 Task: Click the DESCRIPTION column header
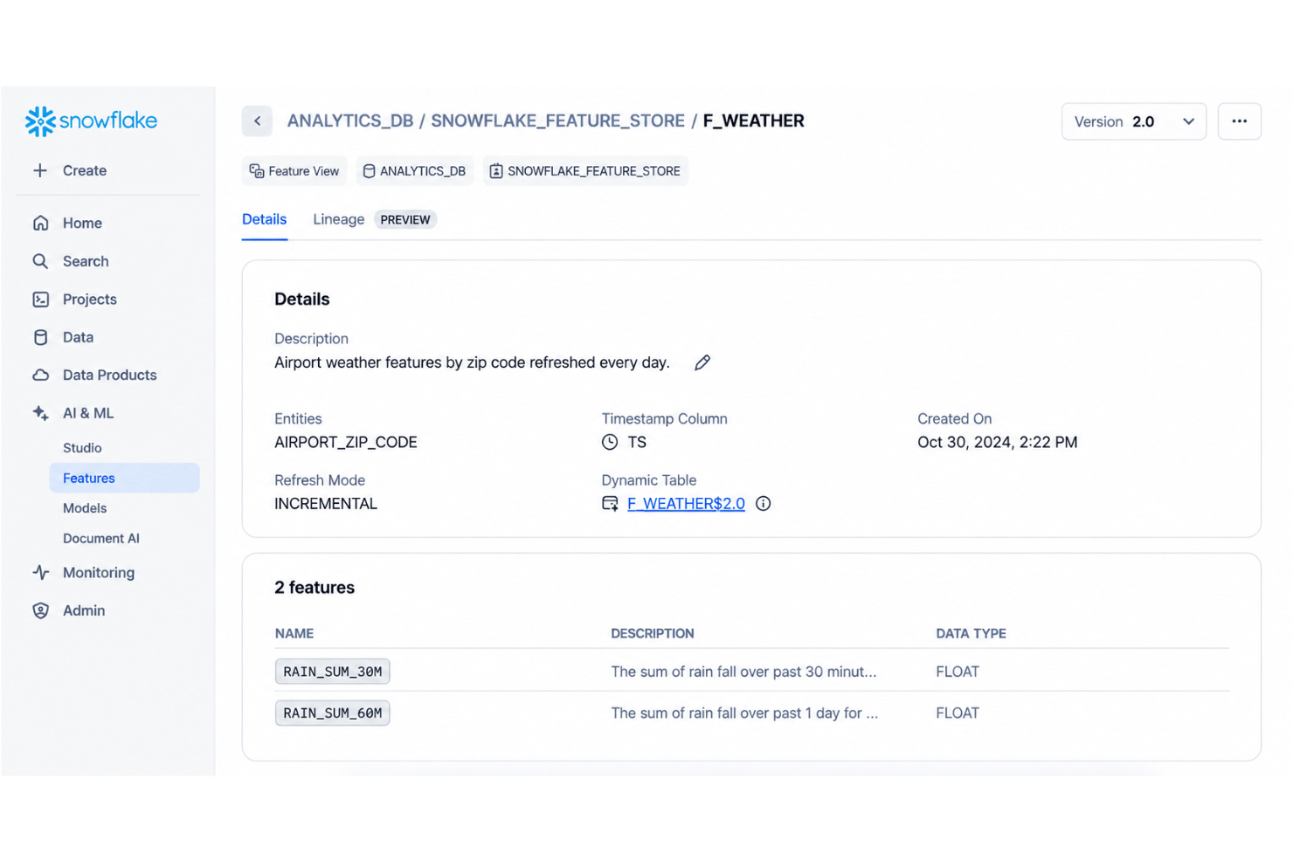click(653, 634)
